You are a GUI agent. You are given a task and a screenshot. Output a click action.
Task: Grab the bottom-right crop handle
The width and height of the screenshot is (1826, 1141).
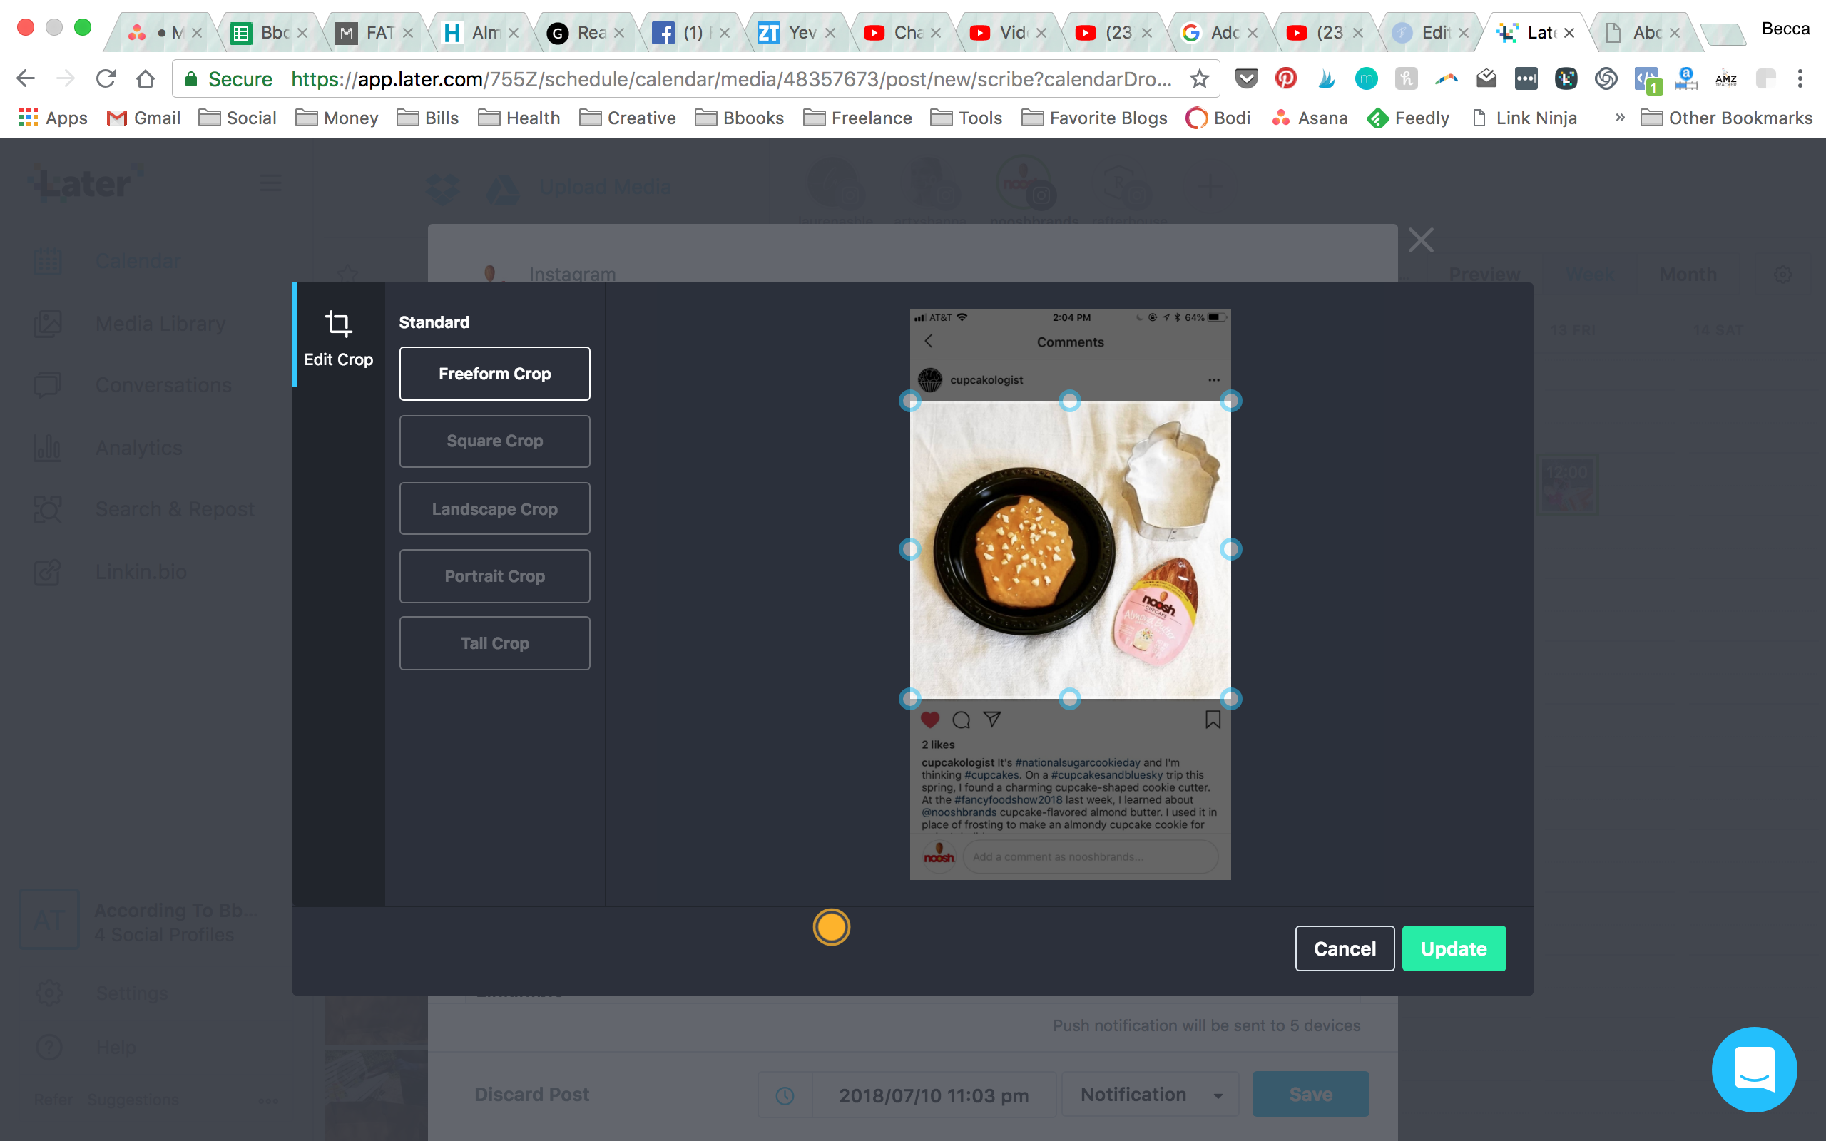click(1230, 699)
